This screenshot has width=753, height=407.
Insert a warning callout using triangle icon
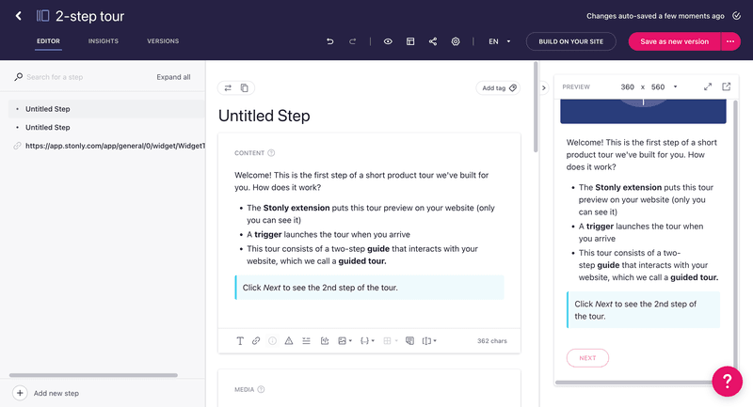pos(289,341)
